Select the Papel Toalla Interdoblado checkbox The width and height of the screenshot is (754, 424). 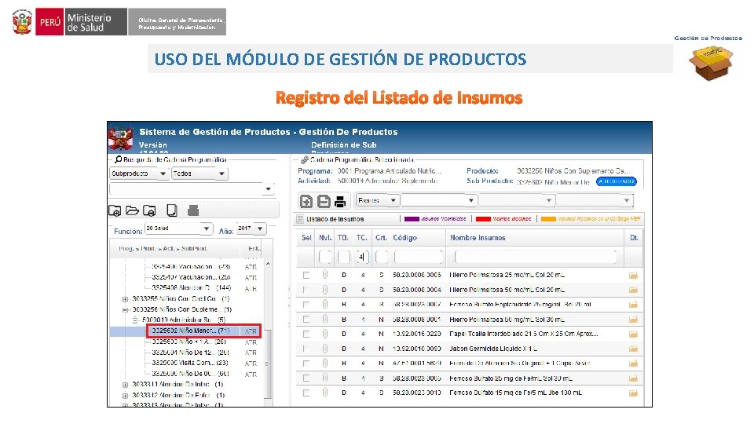point(306,334)
